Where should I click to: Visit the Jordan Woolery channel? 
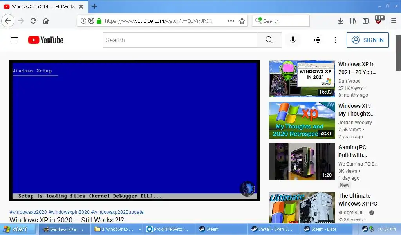(x=355, y=123)
